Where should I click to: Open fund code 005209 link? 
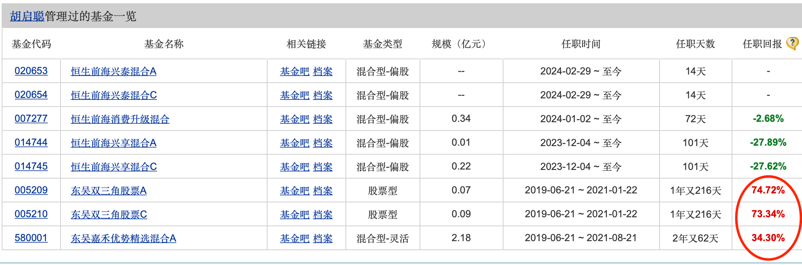pos(31,190)
